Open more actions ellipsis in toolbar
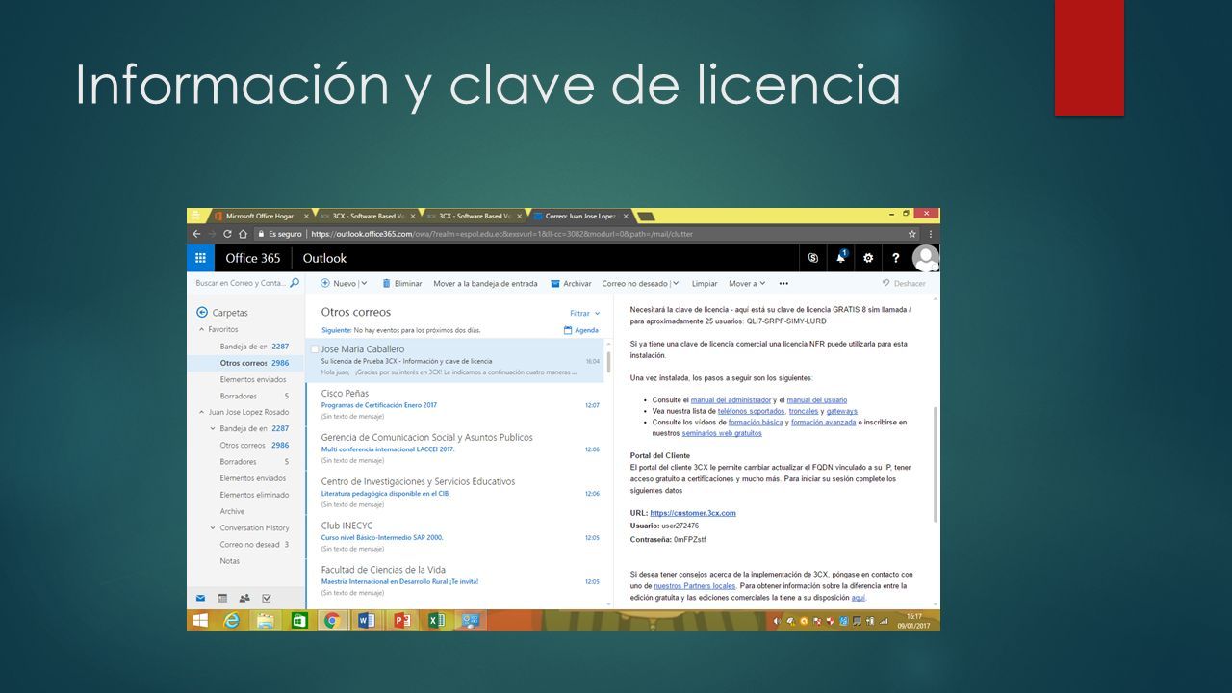 pyautogui.click(x=783, y=283)
